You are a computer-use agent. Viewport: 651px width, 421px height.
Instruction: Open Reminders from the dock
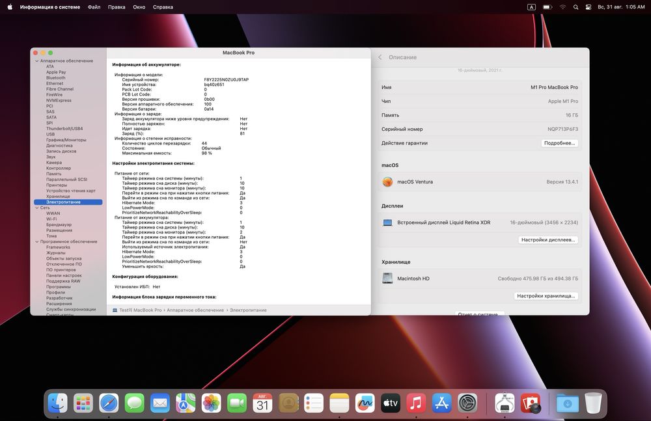[314, 403]
